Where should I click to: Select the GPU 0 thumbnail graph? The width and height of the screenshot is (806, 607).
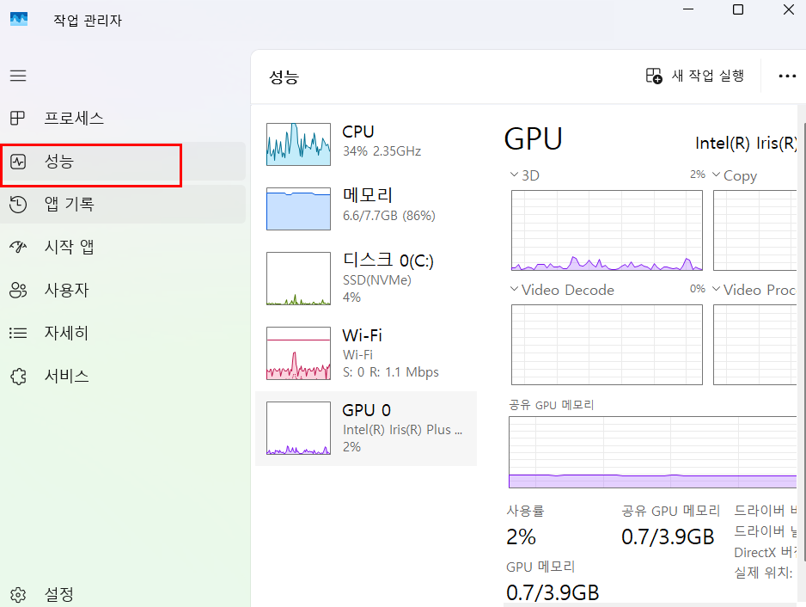click(298, 428)
